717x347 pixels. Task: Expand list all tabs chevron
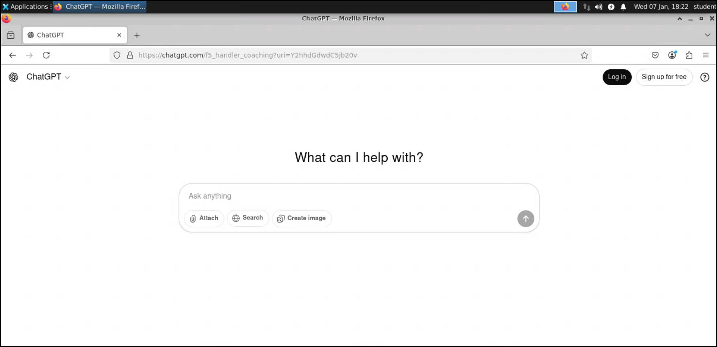coord(707,35)
